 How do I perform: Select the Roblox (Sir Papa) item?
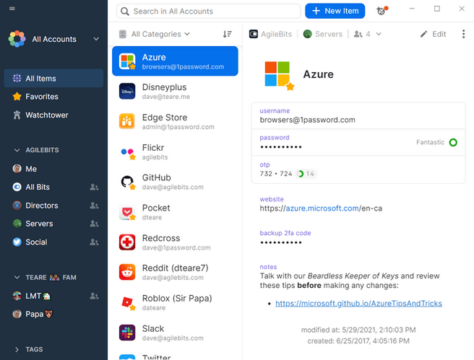(175, 302)
